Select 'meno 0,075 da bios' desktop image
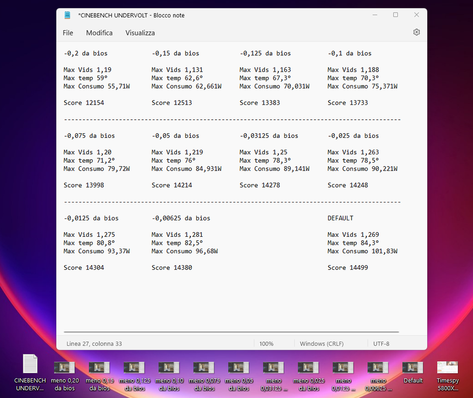The height and width of the screenshot is (398, 473). pos(204,376)
